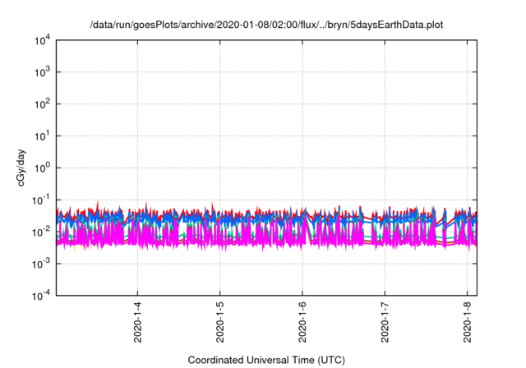Click the 10^-1 y-axis tick label
The width and height of the screenshot is (526, 368).
[x=41, y=200]
